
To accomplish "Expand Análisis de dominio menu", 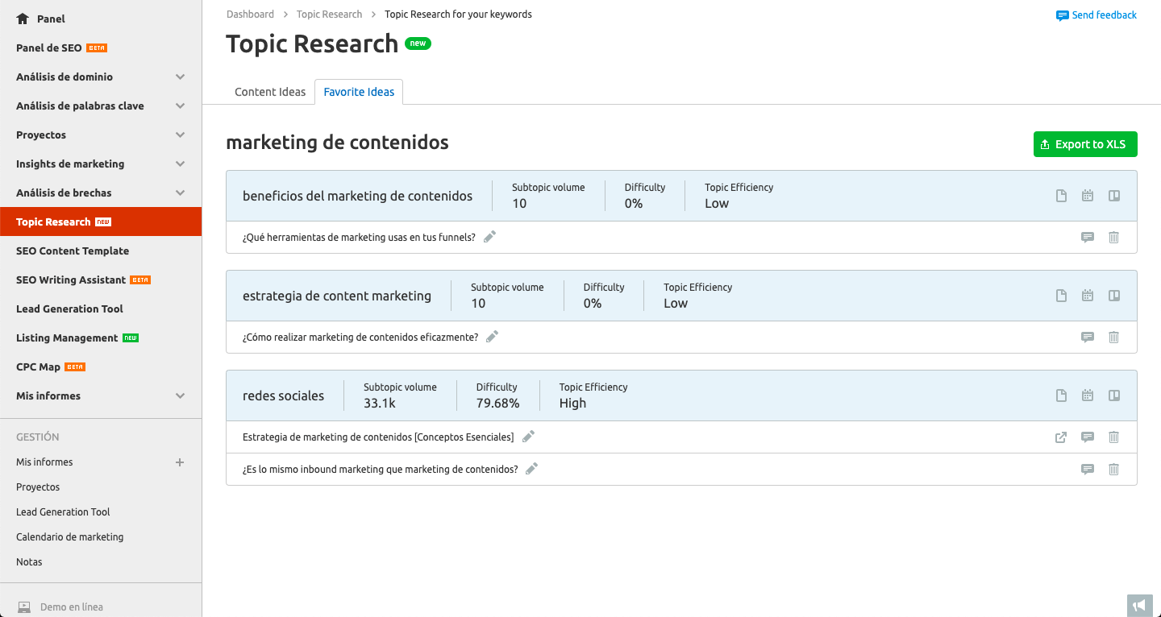I will click(181, 77).
